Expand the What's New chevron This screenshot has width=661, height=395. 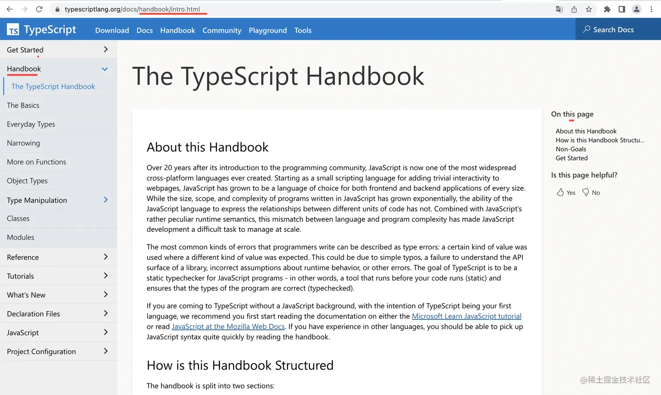(105, 294)
